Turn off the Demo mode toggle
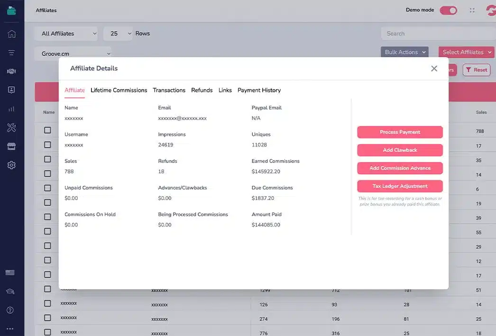The height and width of the screenshot is (336, 496). [448, 10]
